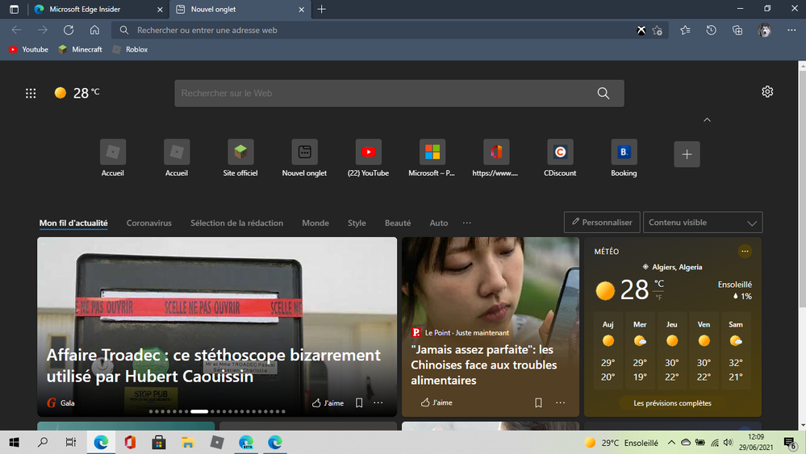This screenshot has width=806, height=454.
Task: Add a new quick link with plus tile
Action: click(x=687, y=154)
